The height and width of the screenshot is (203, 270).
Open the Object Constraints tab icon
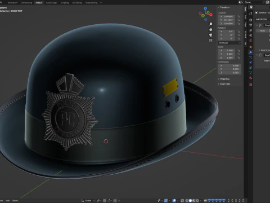[x=251, y=68]
